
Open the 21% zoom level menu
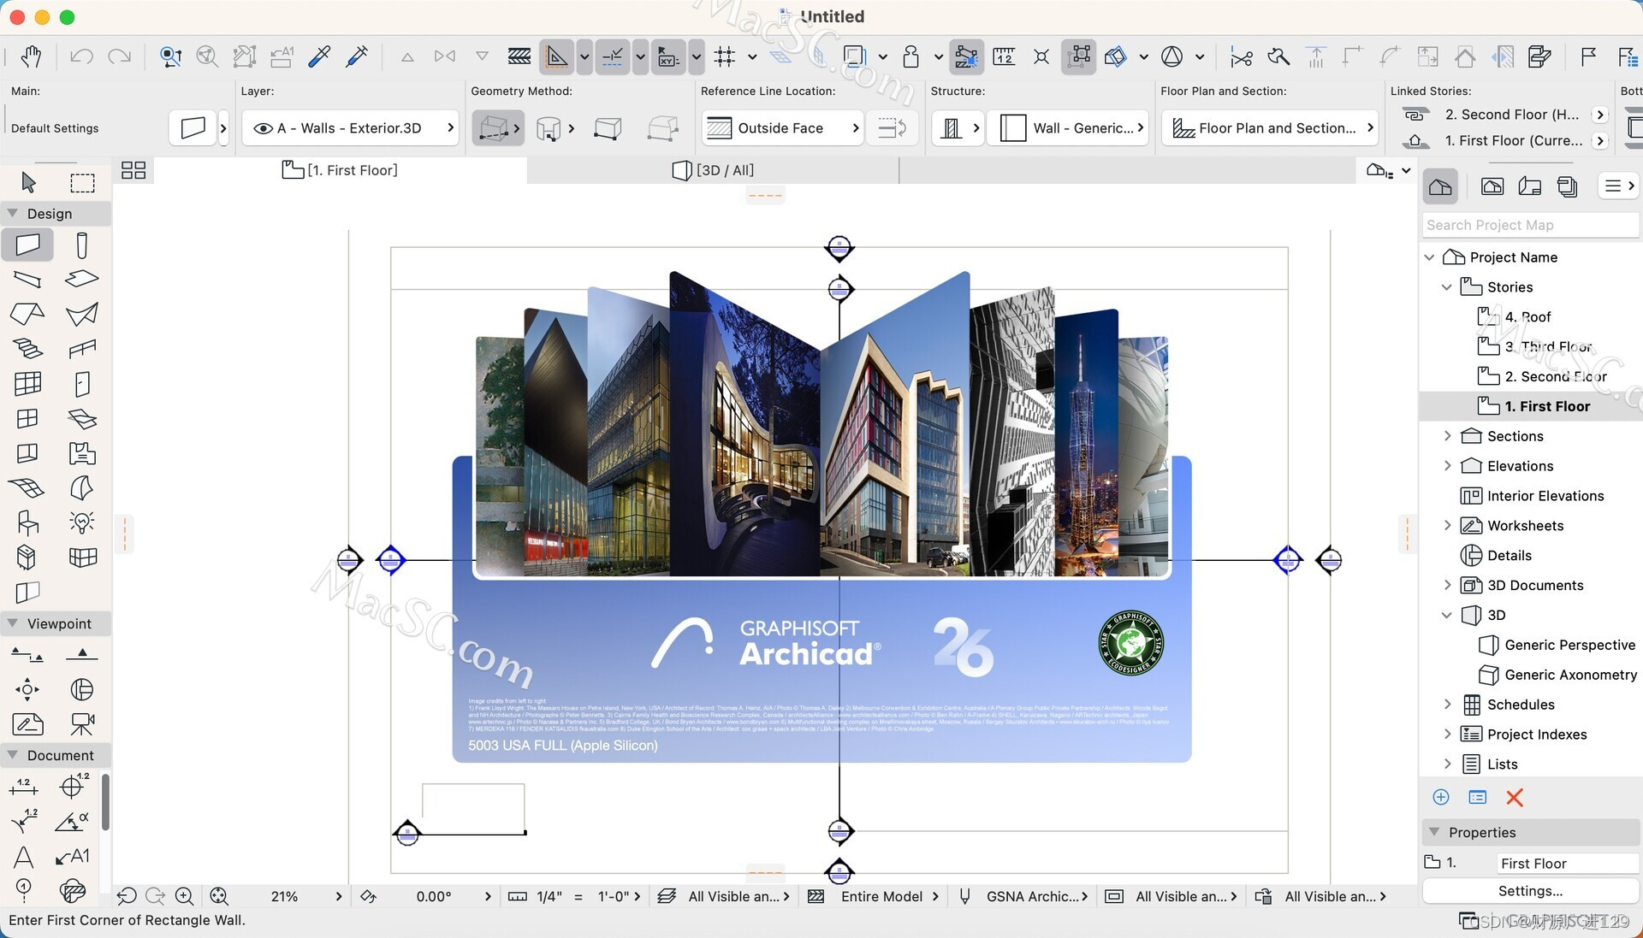pos(306,896)
